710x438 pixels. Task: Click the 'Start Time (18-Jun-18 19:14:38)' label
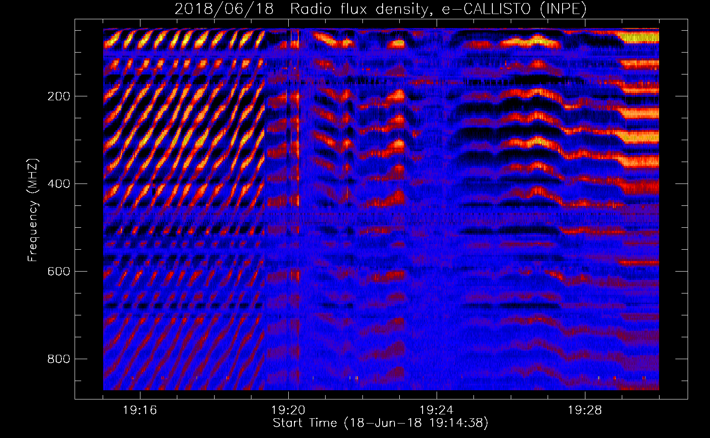coord(380,423)
